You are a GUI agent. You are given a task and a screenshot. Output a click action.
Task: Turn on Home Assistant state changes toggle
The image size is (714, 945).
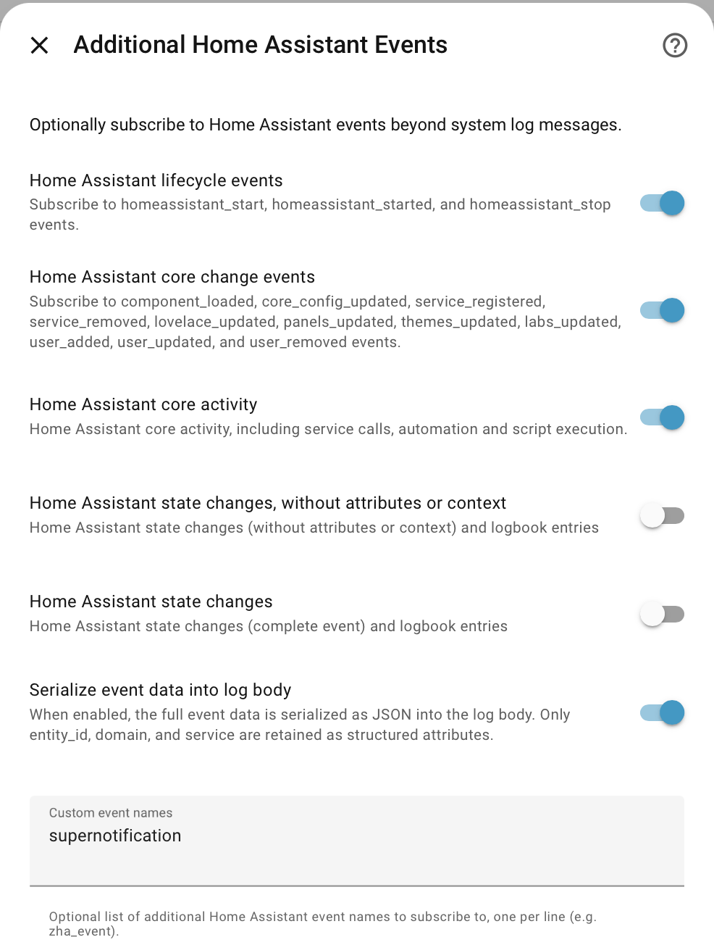661,614
